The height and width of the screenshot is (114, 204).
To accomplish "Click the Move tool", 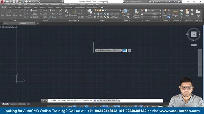I will tap(34, 10).
